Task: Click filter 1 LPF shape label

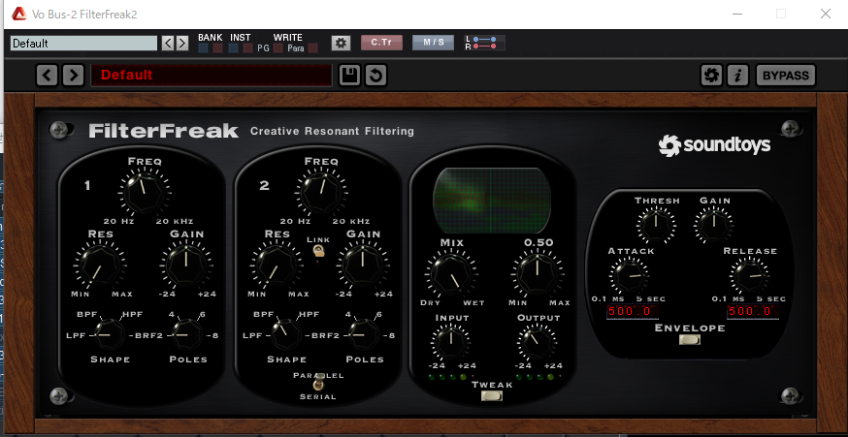Action: click(x=75, y=335)
